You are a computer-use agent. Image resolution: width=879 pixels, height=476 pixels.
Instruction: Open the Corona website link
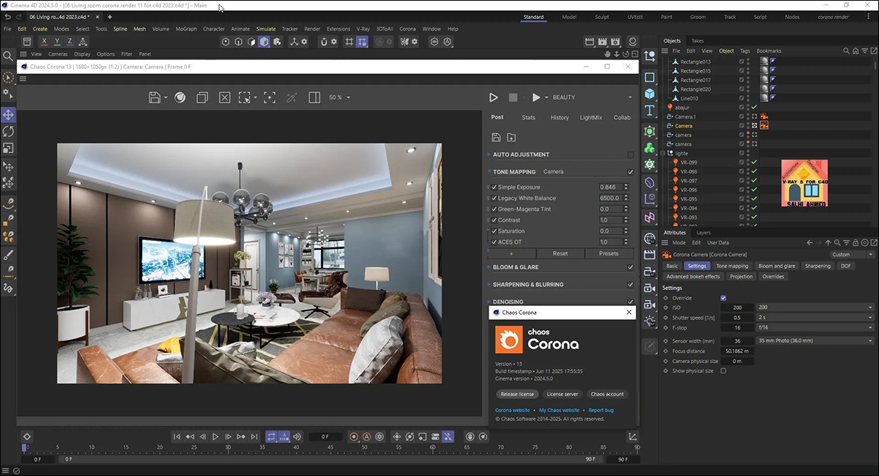514,410
